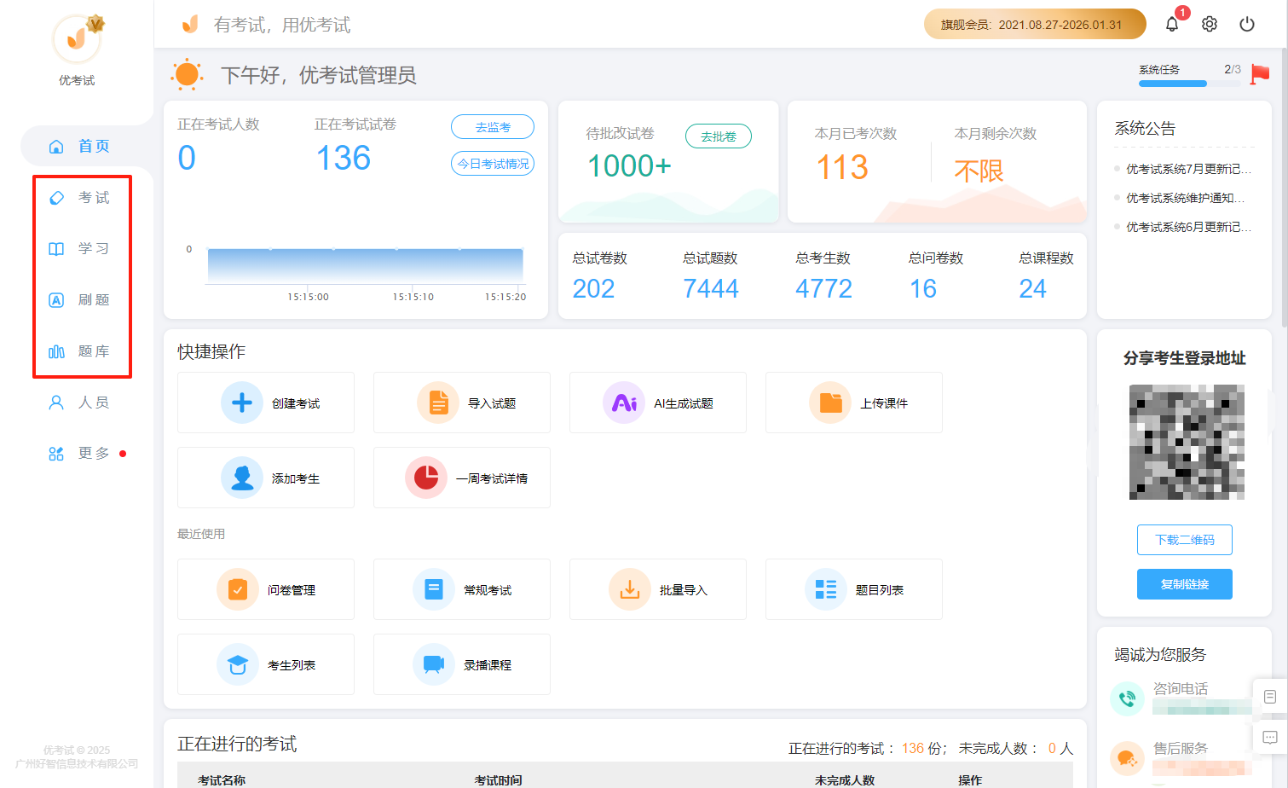Click the page vertical scrollbar

[x=1284, y=188]
